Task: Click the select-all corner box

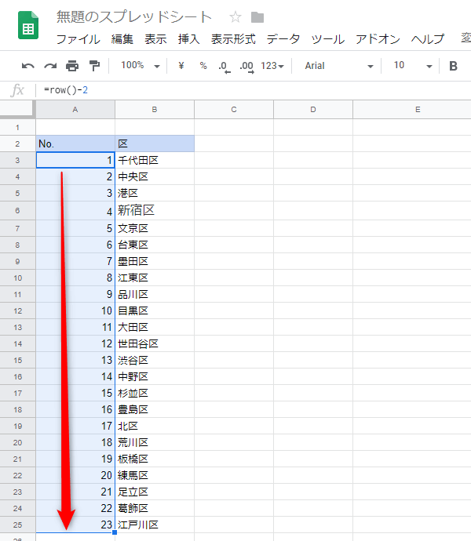Action: 17,109
